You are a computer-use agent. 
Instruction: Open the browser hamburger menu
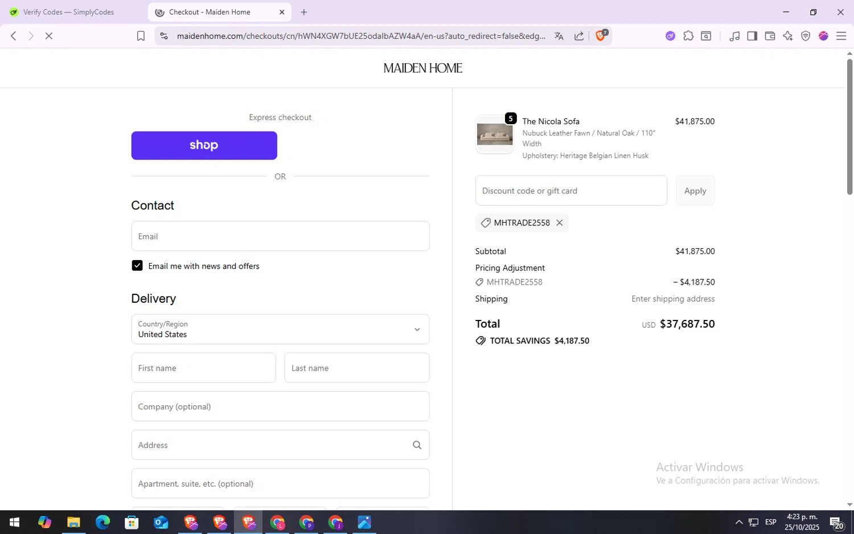coord(841,36)
